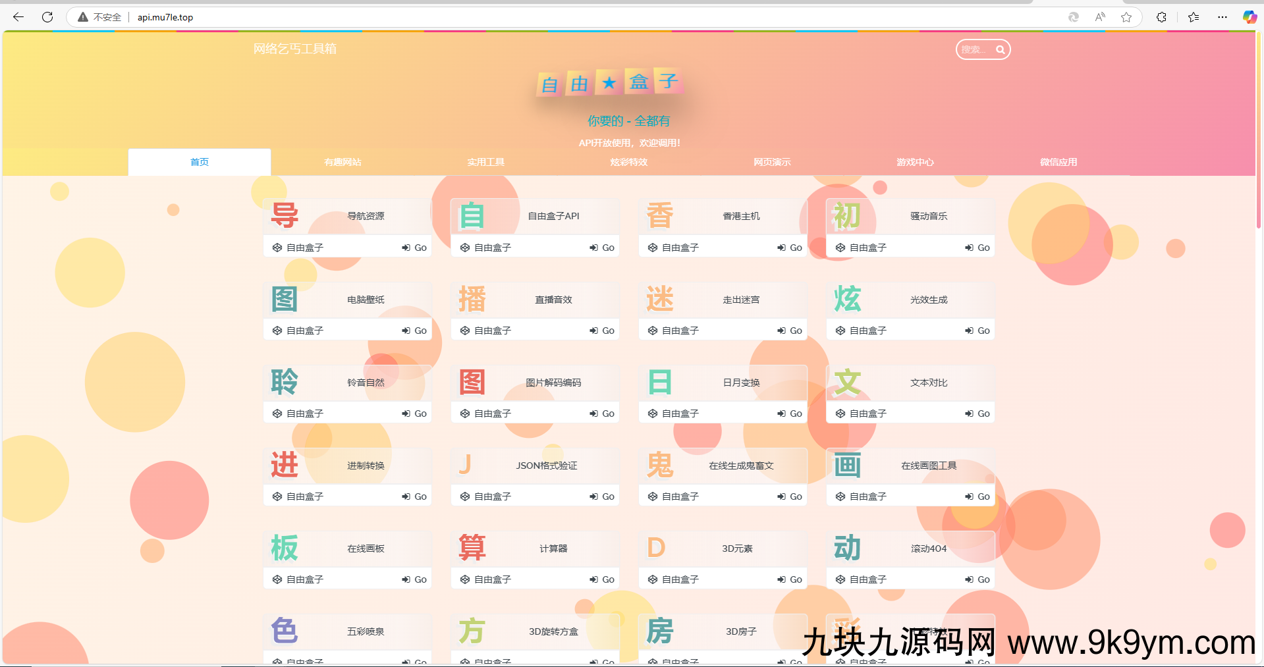Image resolution: width=1264 pixels, height=667 pixels.
Task: Add page to favorites with star icon
Action: 1126,17
